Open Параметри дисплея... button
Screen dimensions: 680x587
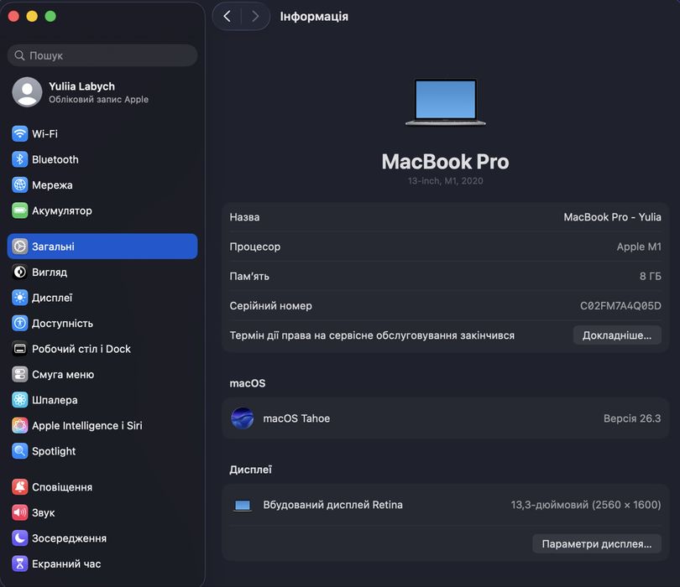597,543
